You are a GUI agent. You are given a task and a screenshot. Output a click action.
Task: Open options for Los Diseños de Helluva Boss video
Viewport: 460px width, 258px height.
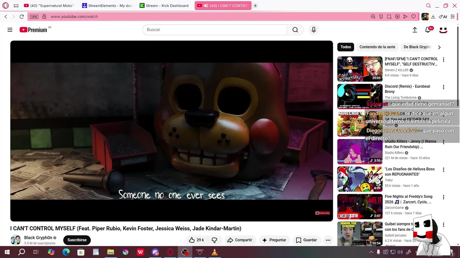(x=443, y=169)
